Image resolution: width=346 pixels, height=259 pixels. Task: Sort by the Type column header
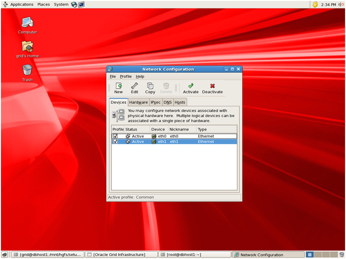coord(216,129)
